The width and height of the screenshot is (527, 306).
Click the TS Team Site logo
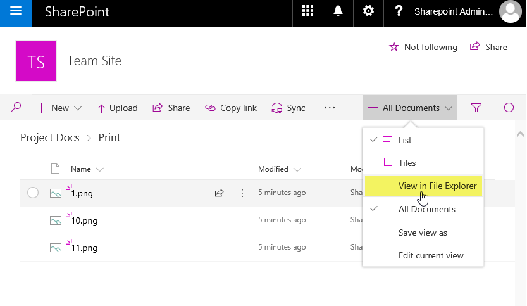point(36,61)
